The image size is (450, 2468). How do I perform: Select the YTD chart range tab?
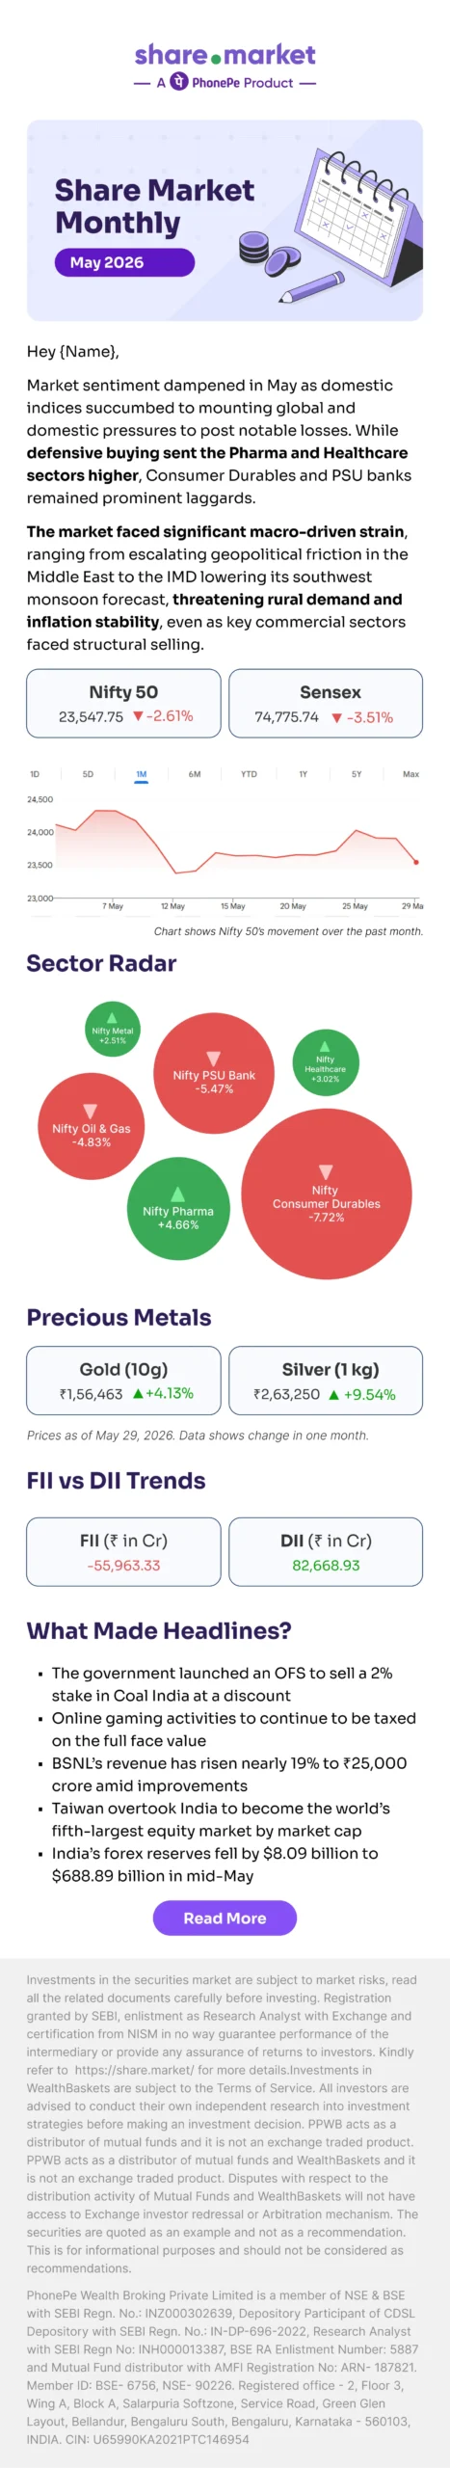[x=250, y=774]
